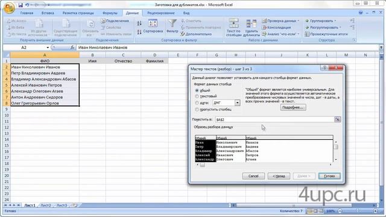Image resolution: width=386 pixels, height=217 pixels.
Task: Expand the Name Box dropdown
Action: (48, 48)
